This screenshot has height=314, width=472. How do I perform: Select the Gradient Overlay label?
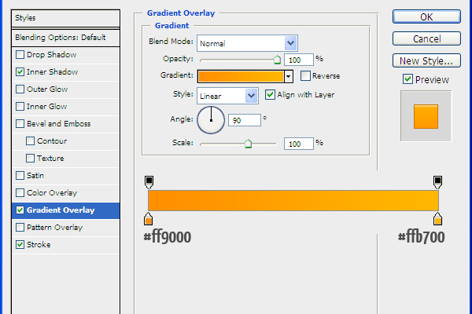point(61,210)
